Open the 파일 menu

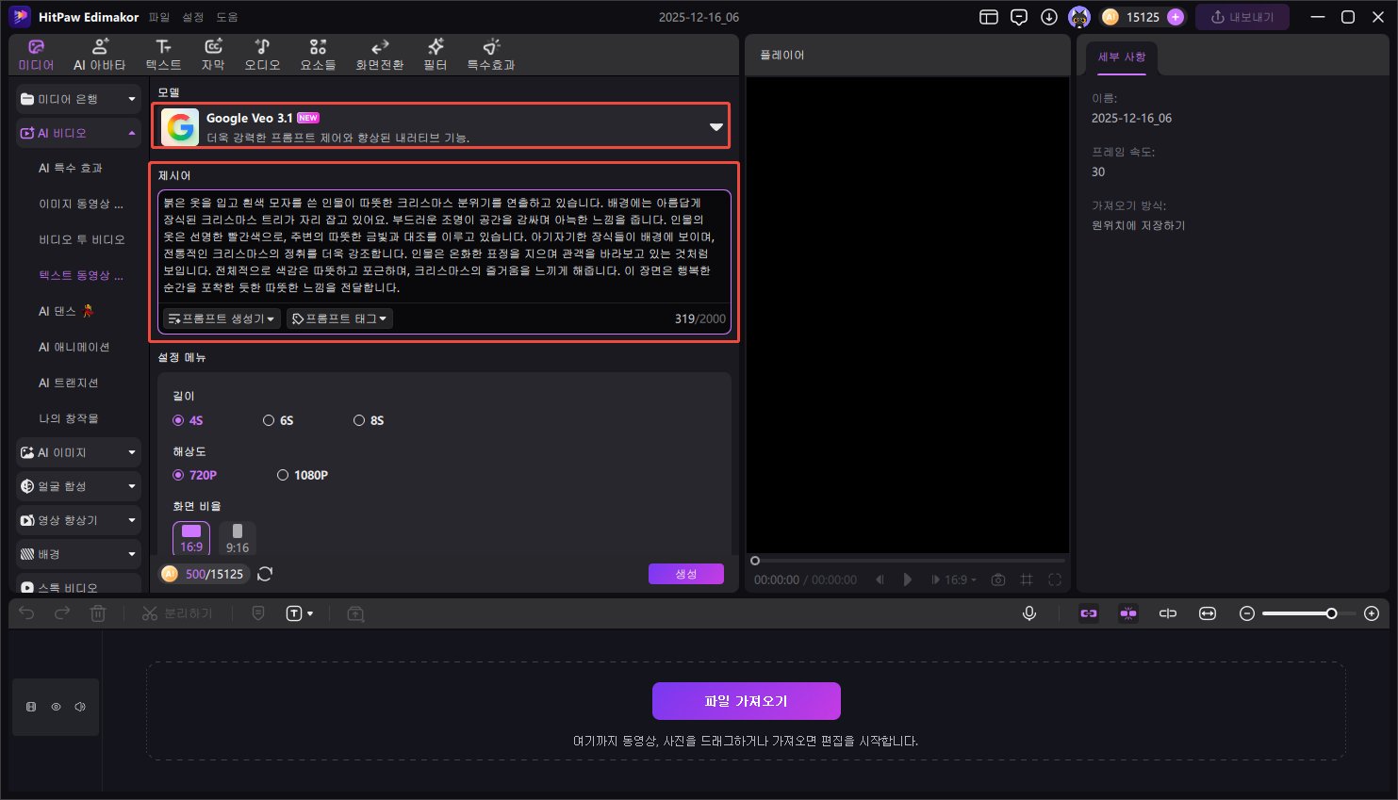158,15
